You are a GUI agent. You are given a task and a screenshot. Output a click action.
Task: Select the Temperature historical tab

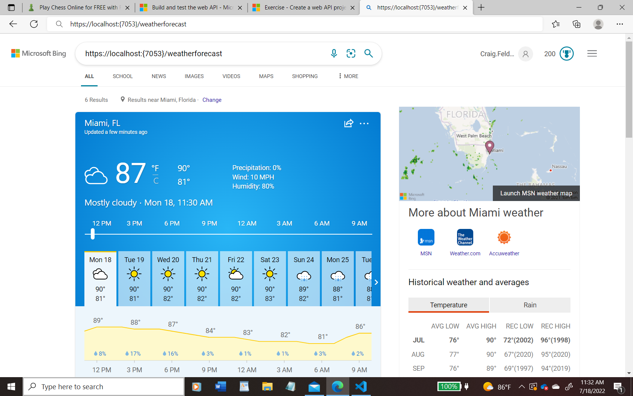pos(449,305)
